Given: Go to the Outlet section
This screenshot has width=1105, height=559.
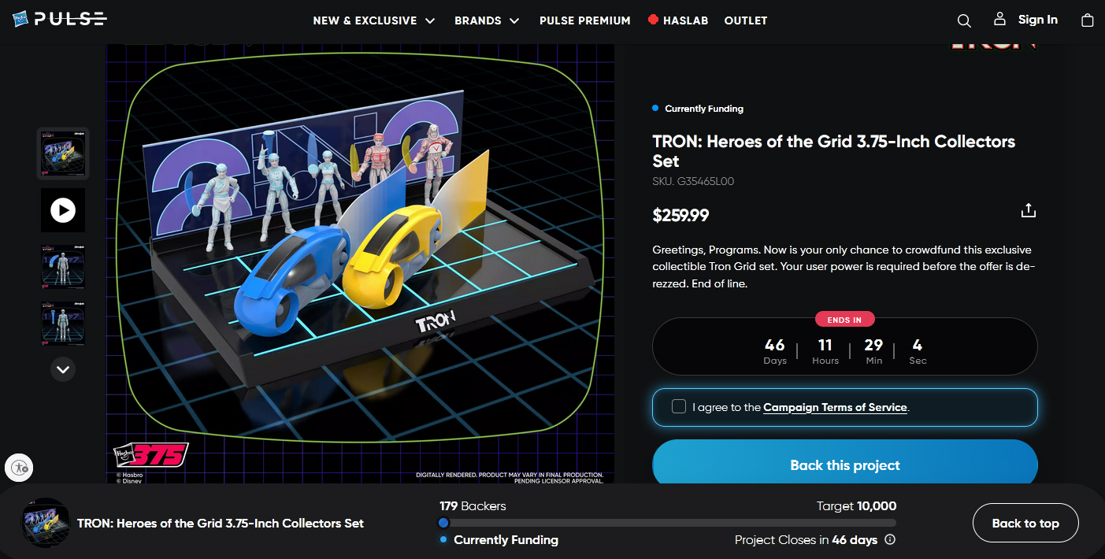Looking at the screenshot, I should (746, 20).
